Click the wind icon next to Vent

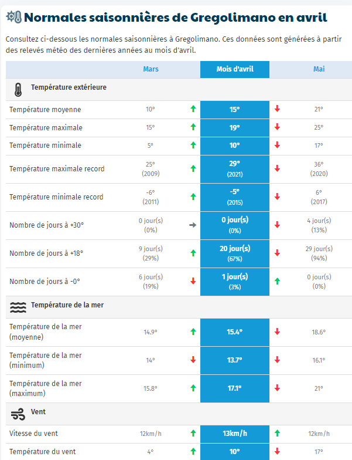pos(18,414)
